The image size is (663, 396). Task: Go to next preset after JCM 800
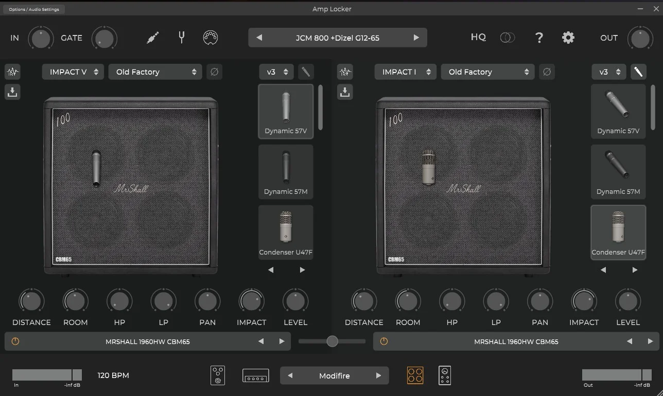(416, 38)
